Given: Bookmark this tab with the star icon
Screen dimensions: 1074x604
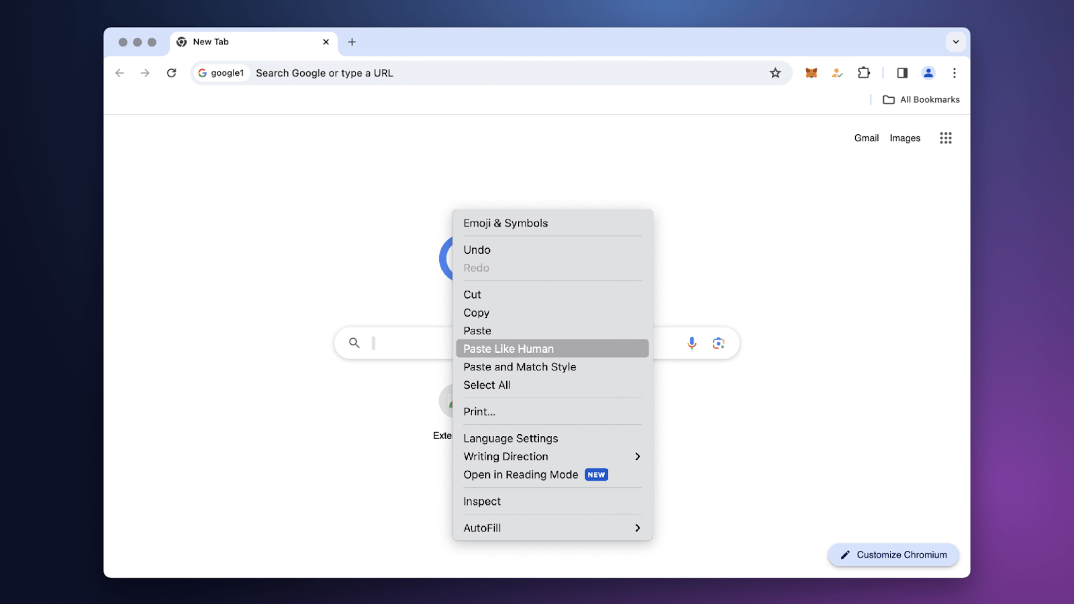Looking at the screenshot, I should [x=775, y=73].
